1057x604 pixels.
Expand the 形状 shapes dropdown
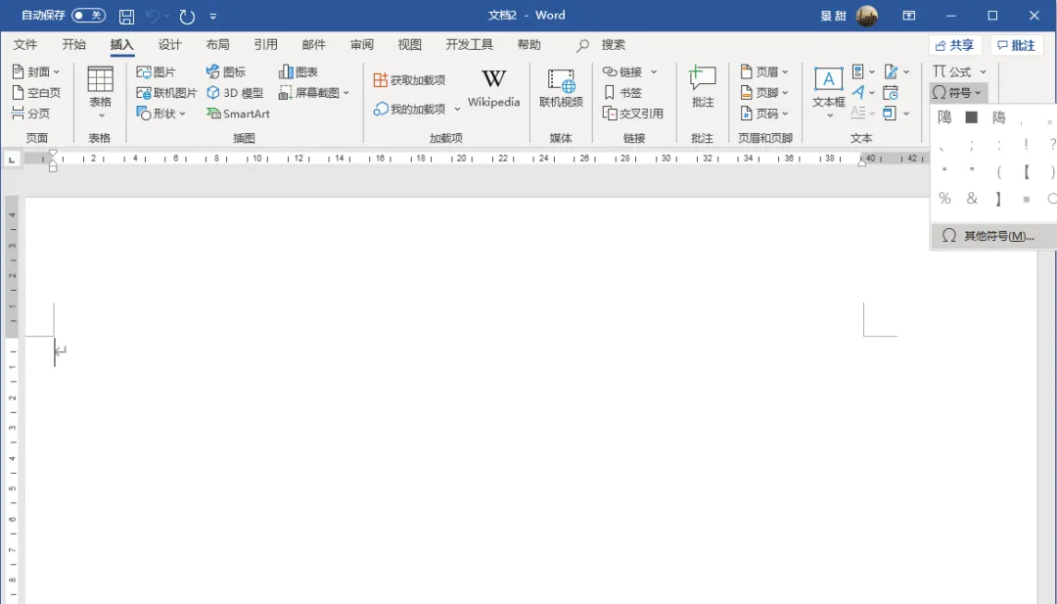click(x=182, y=114)
